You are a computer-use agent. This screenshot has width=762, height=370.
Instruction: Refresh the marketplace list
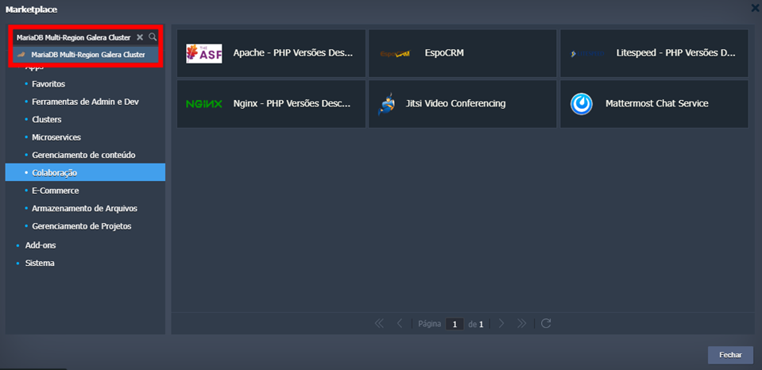[x=546, y=323]
